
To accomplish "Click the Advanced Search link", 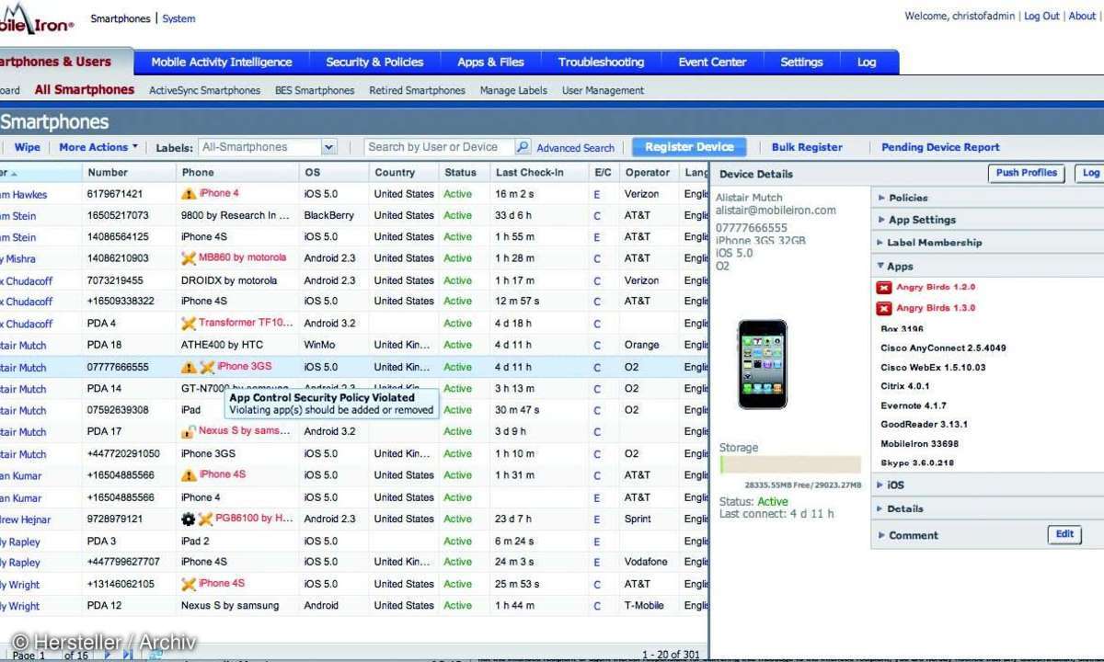I will [x=575, y=148].
